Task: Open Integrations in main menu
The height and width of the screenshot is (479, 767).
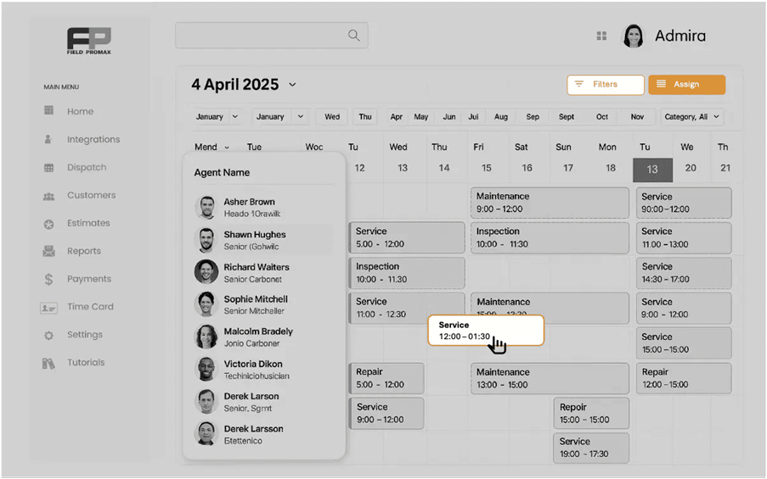Action: (93, 139)
